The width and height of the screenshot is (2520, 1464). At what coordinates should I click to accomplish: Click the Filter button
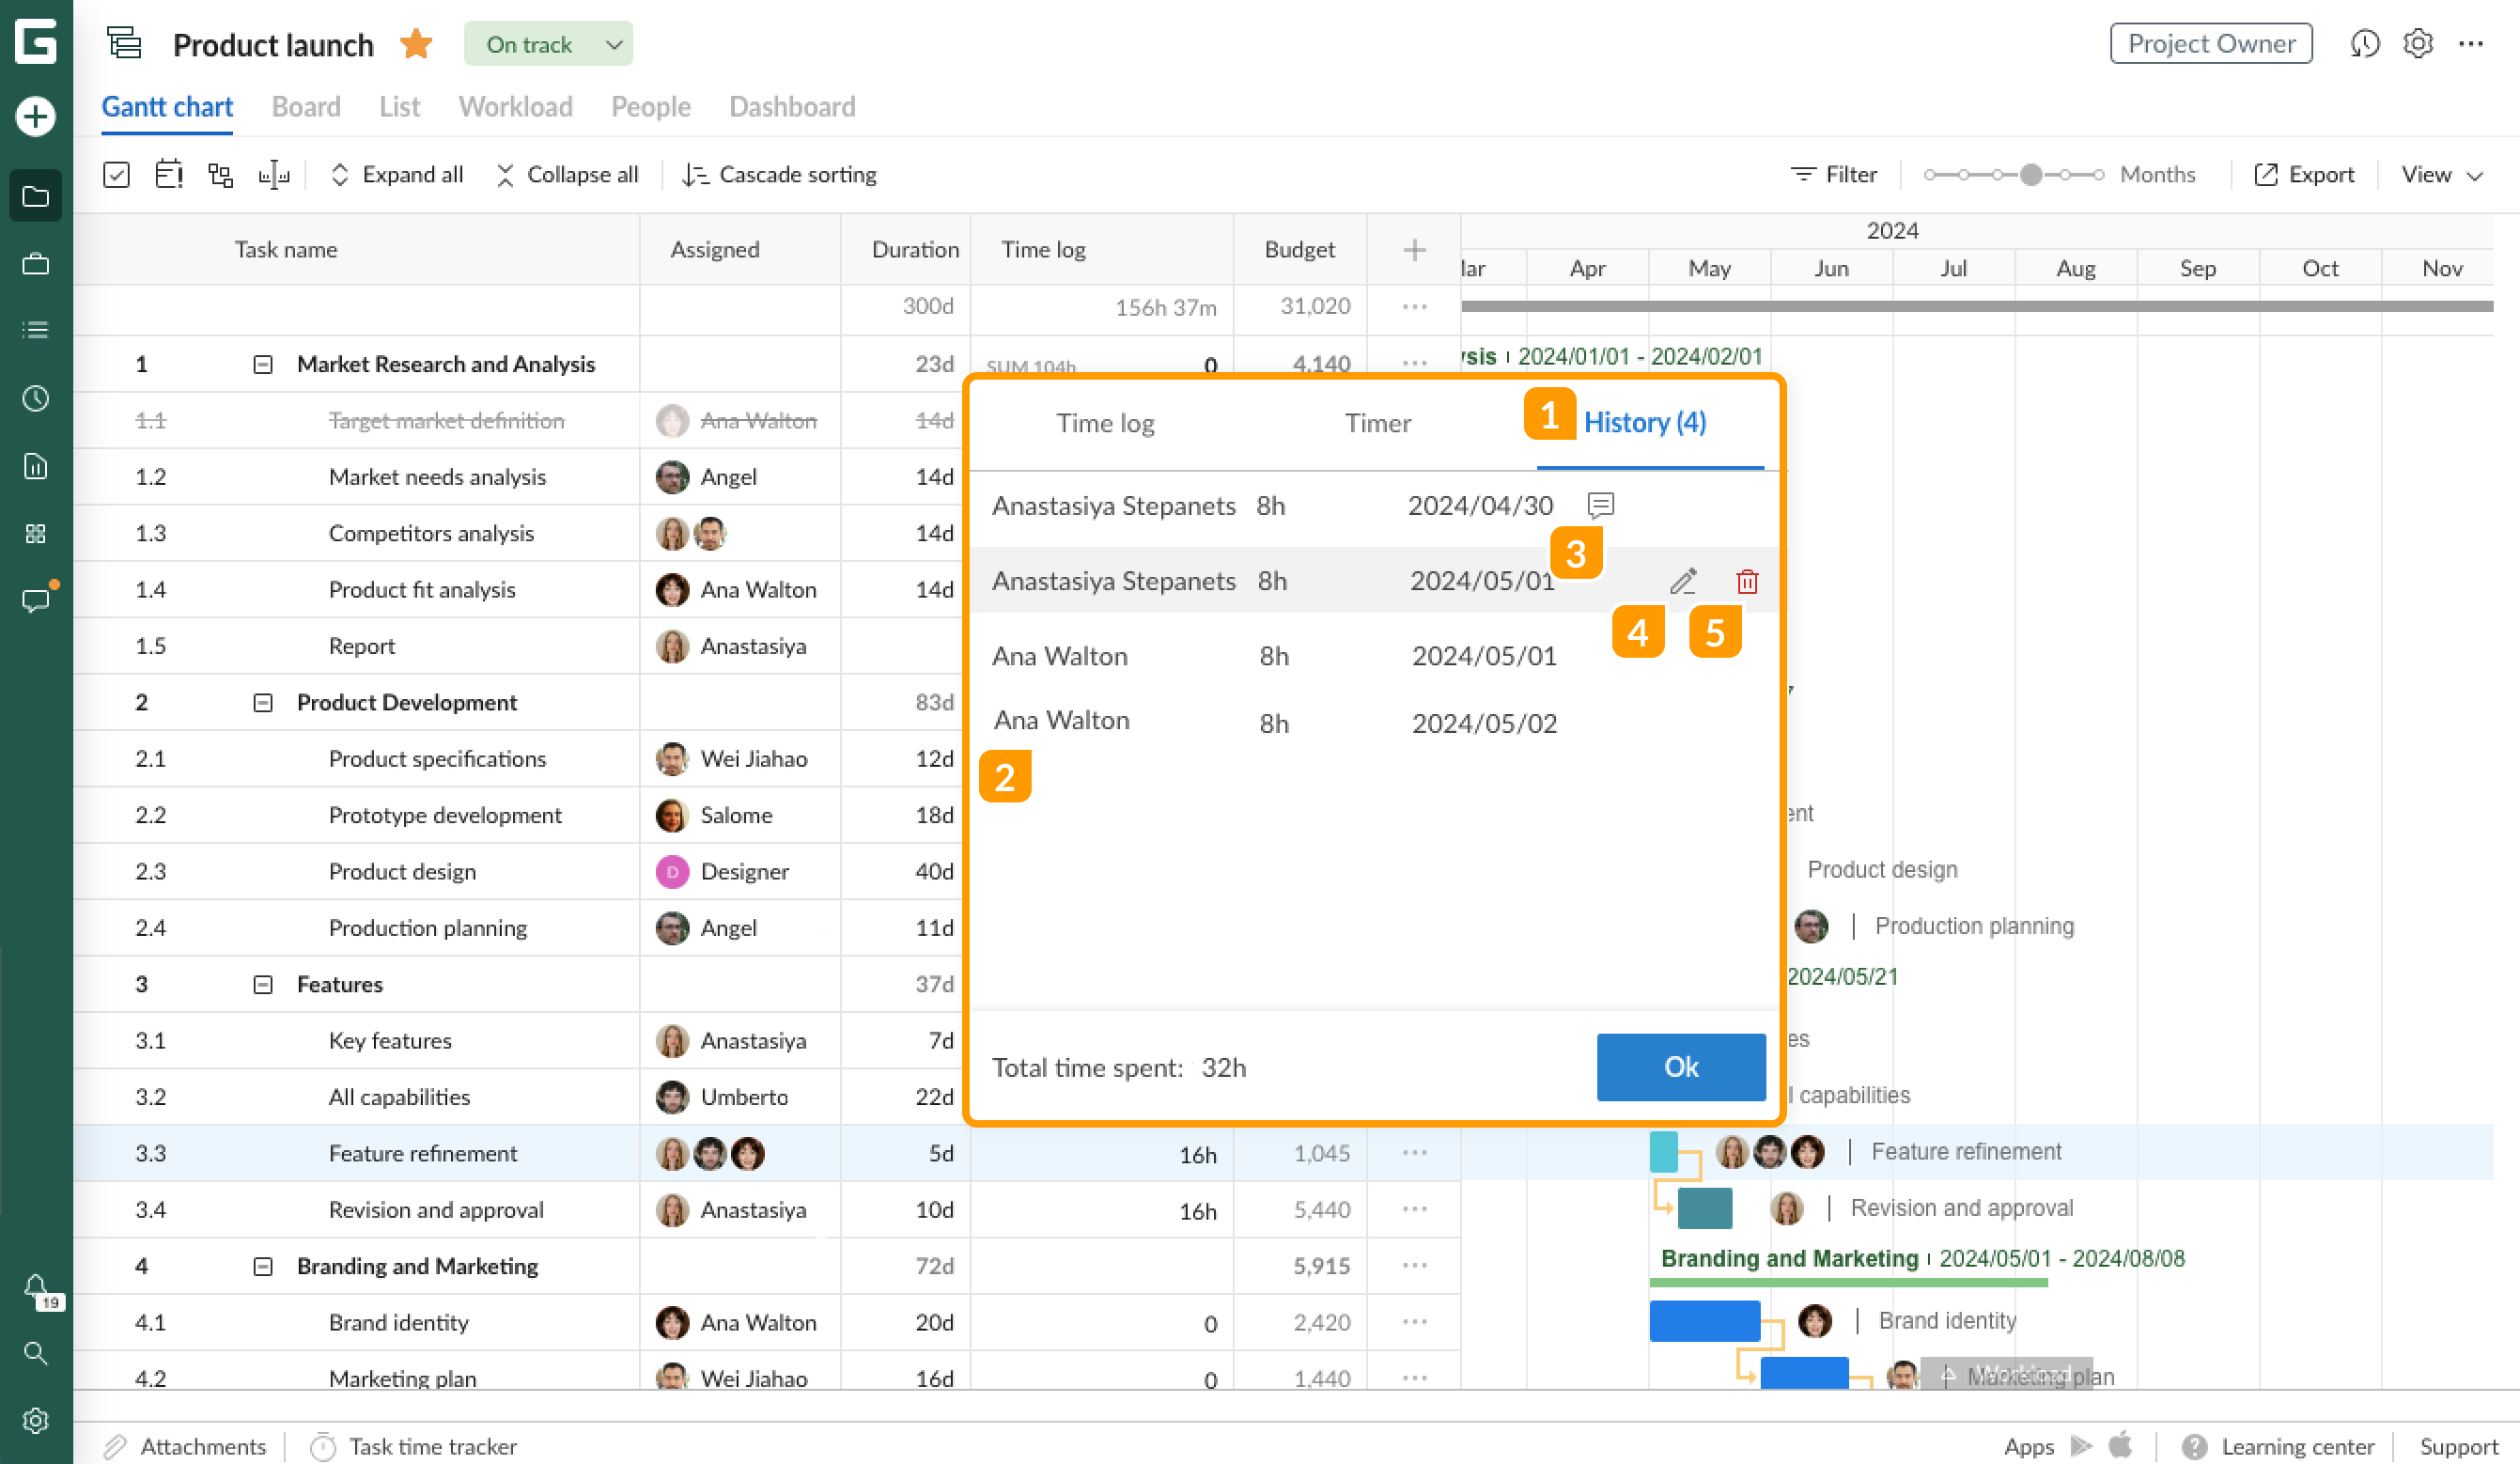tap(1833, 175)
